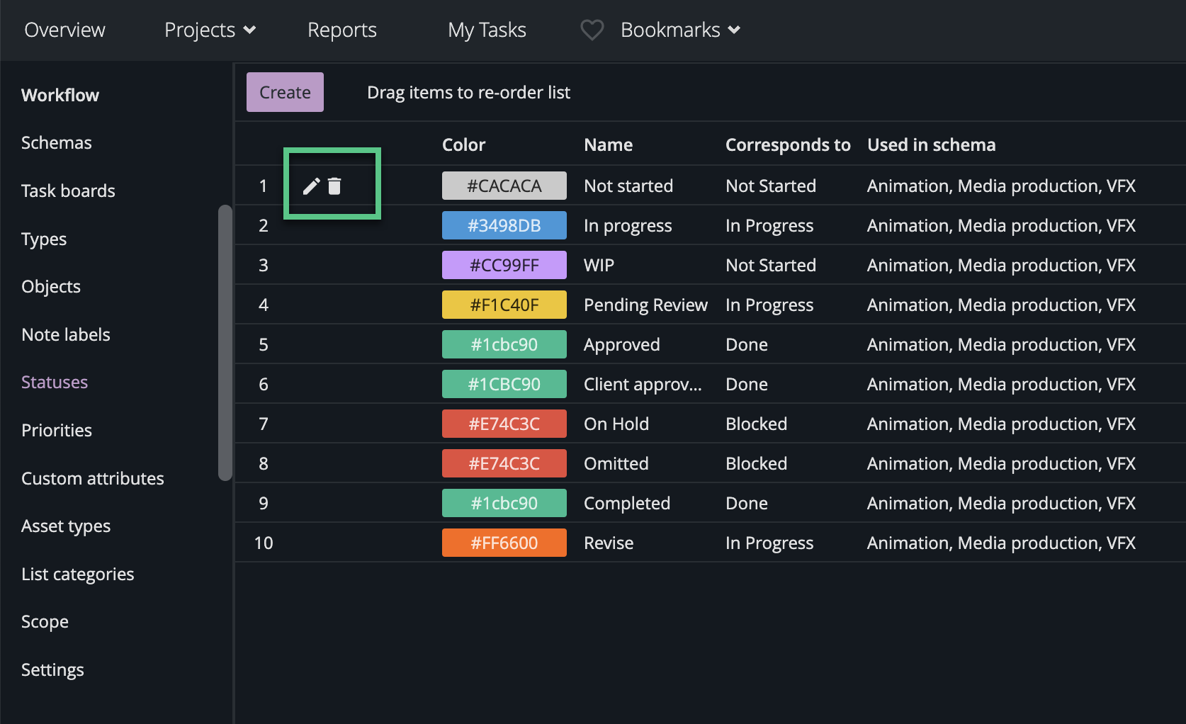Click the Color column header

coord(464,145)
